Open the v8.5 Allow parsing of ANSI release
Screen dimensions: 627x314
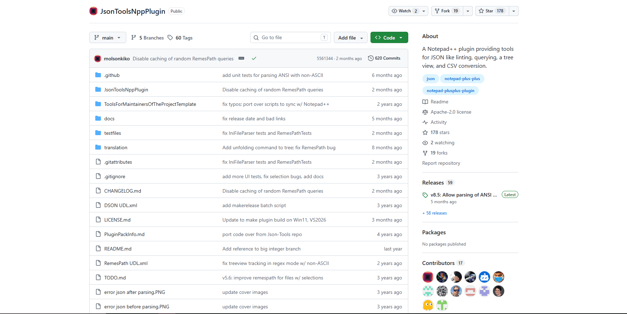(464, 195)
